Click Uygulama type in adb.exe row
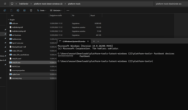Image resolution: width=188 pixels, height=110 pixels. click(76, 23)
